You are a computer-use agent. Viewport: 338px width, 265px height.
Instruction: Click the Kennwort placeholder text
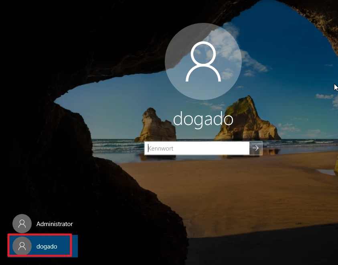161,149
